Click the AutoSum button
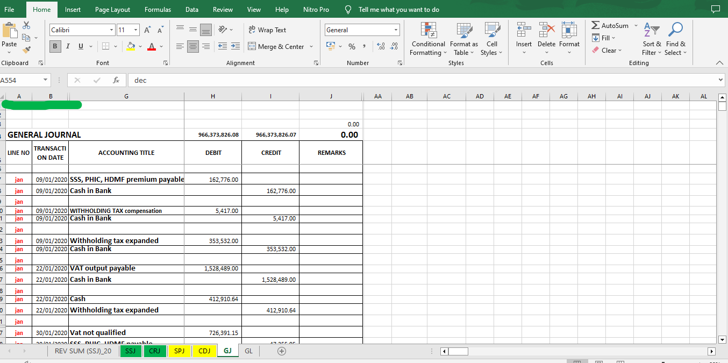This screenshot has height=363, width=728. pyautogui.click(x=610, y=25)
